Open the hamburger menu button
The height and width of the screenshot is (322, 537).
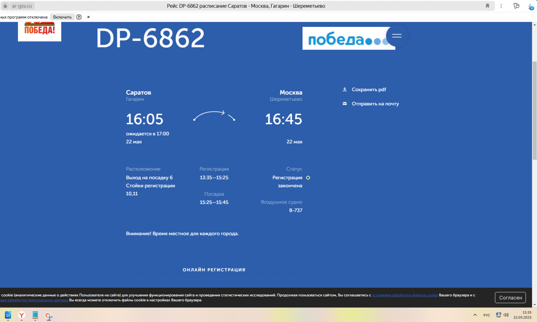397,36
